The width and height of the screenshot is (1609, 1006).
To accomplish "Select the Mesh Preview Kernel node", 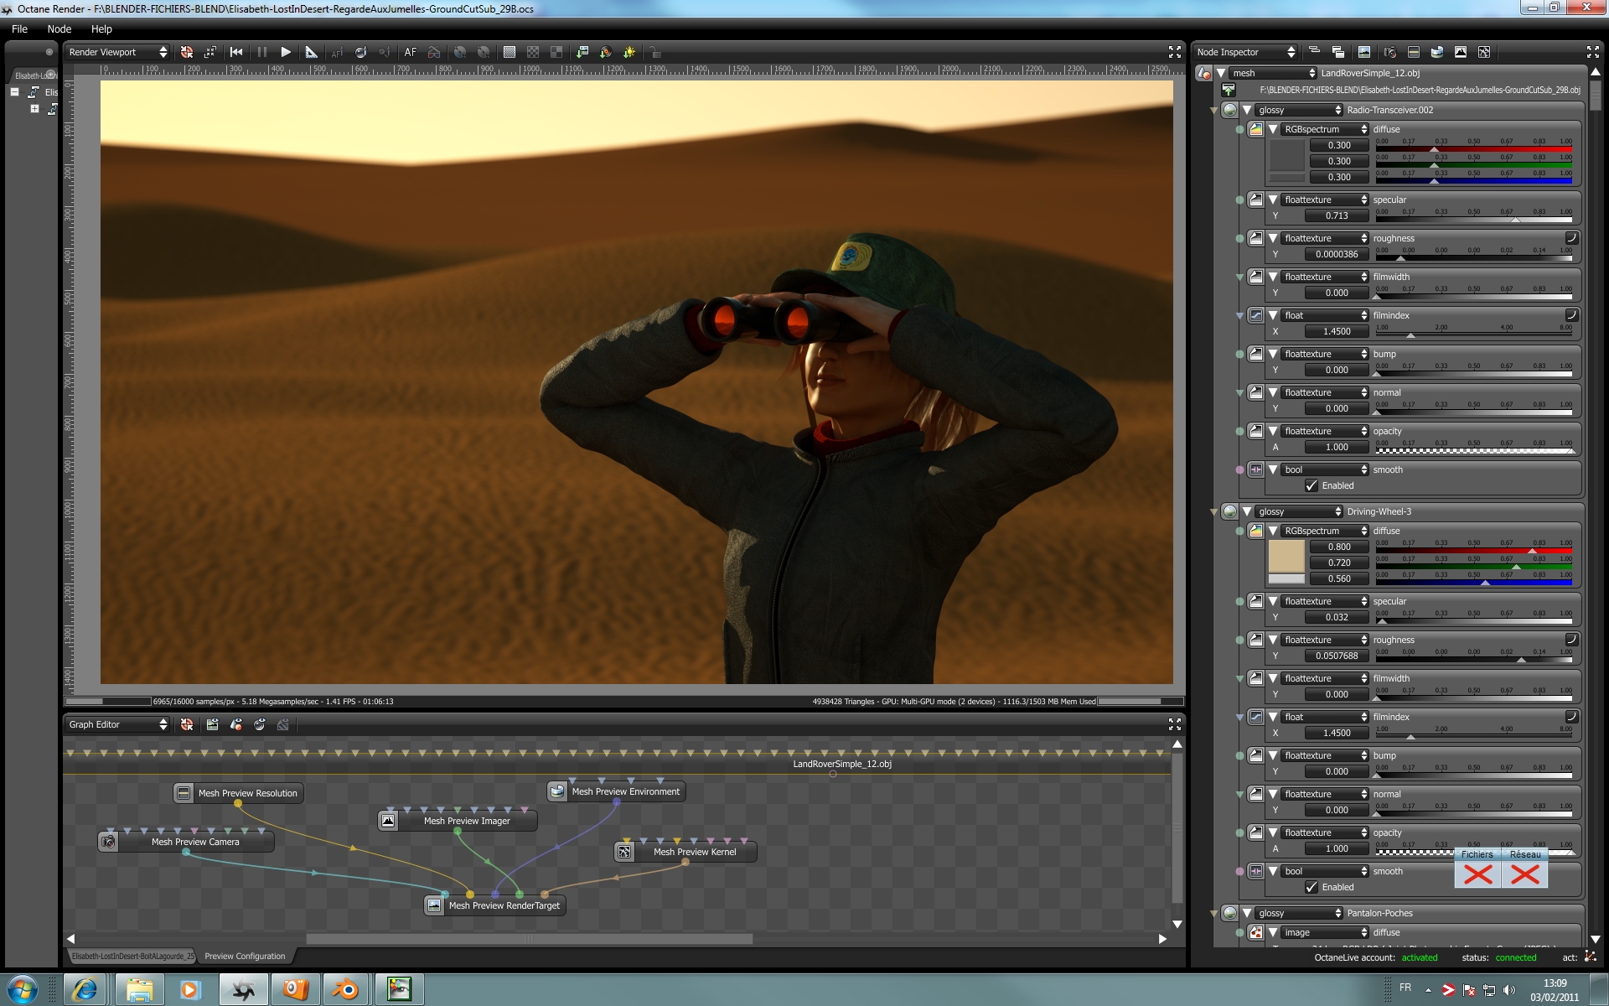I will pos(694,852).
